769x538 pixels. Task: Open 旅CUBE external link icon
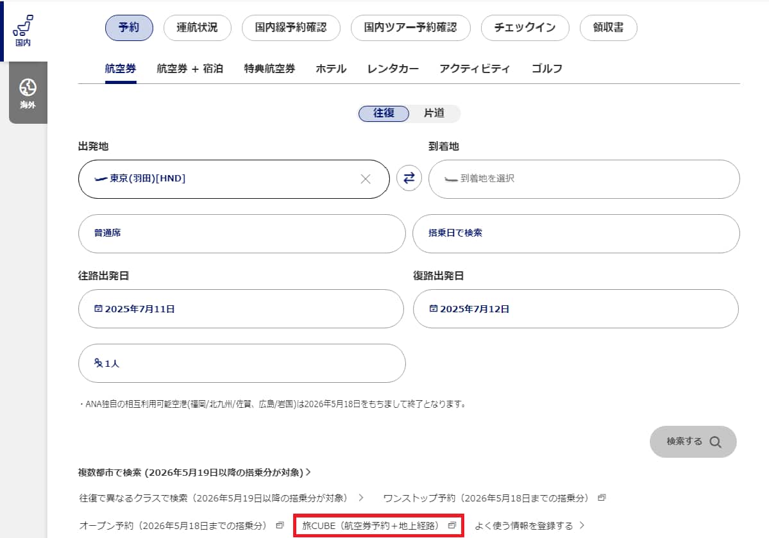(452, 525)
